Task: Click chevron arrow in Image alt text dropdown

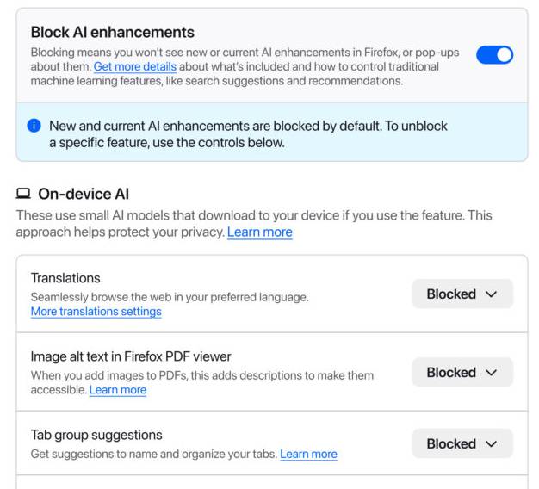Action: pos(492,373)
